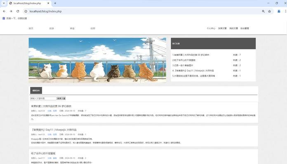Open 我的文章 in the top navigation
Screen dimensions: 287x164
click(x=233, y=28)
